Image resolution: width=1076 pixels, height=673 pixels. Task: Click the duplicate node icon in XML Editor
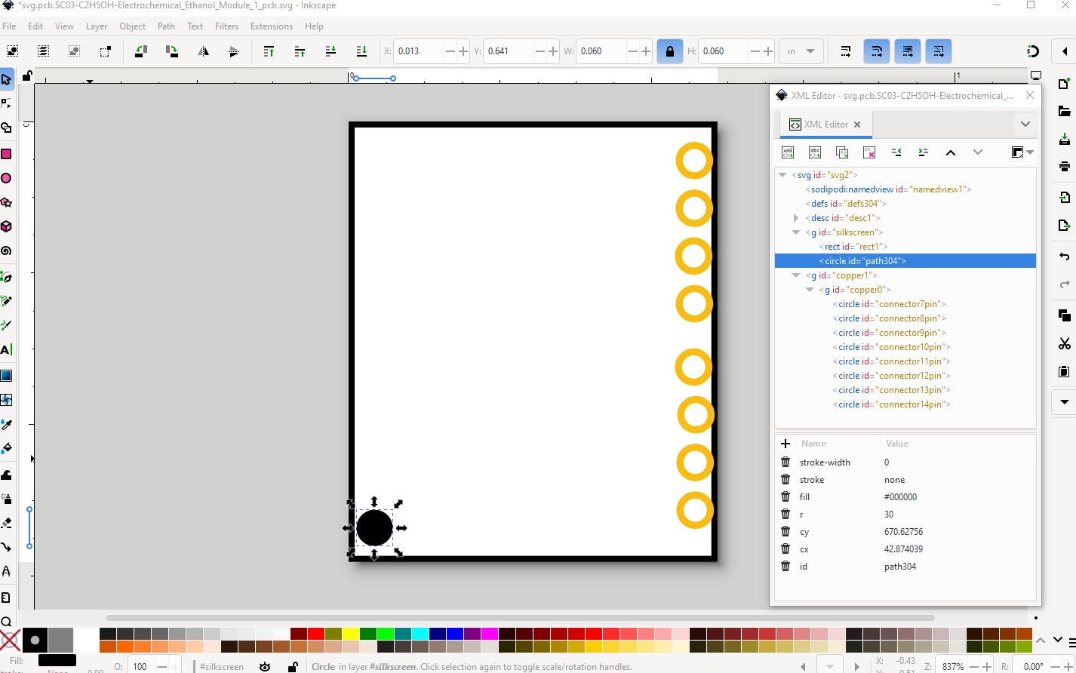click(x=842, y=152)
